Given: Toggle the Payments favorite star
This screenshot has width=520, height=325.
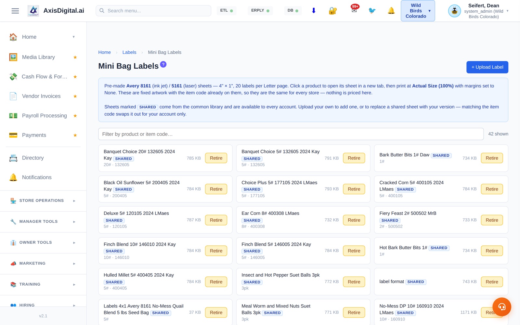Looking at the screenshot, I should click(x=75, y=135).
